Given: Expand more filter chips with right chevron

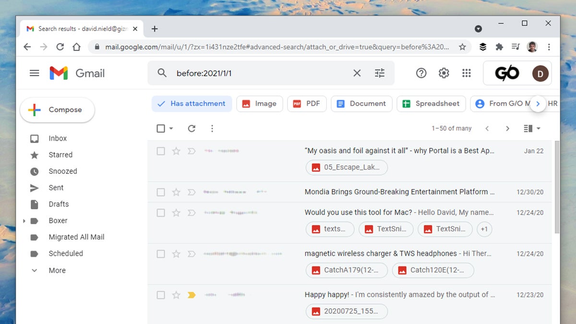Looking at the screenshot, I should pyautogui.click(x=538, y=104).
